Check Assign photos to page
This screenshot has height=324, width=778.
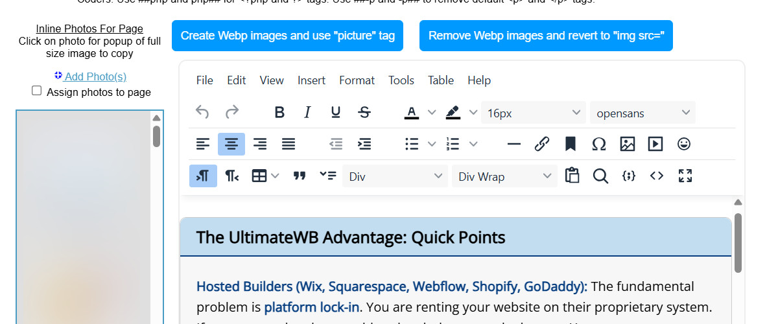[37, 91]
